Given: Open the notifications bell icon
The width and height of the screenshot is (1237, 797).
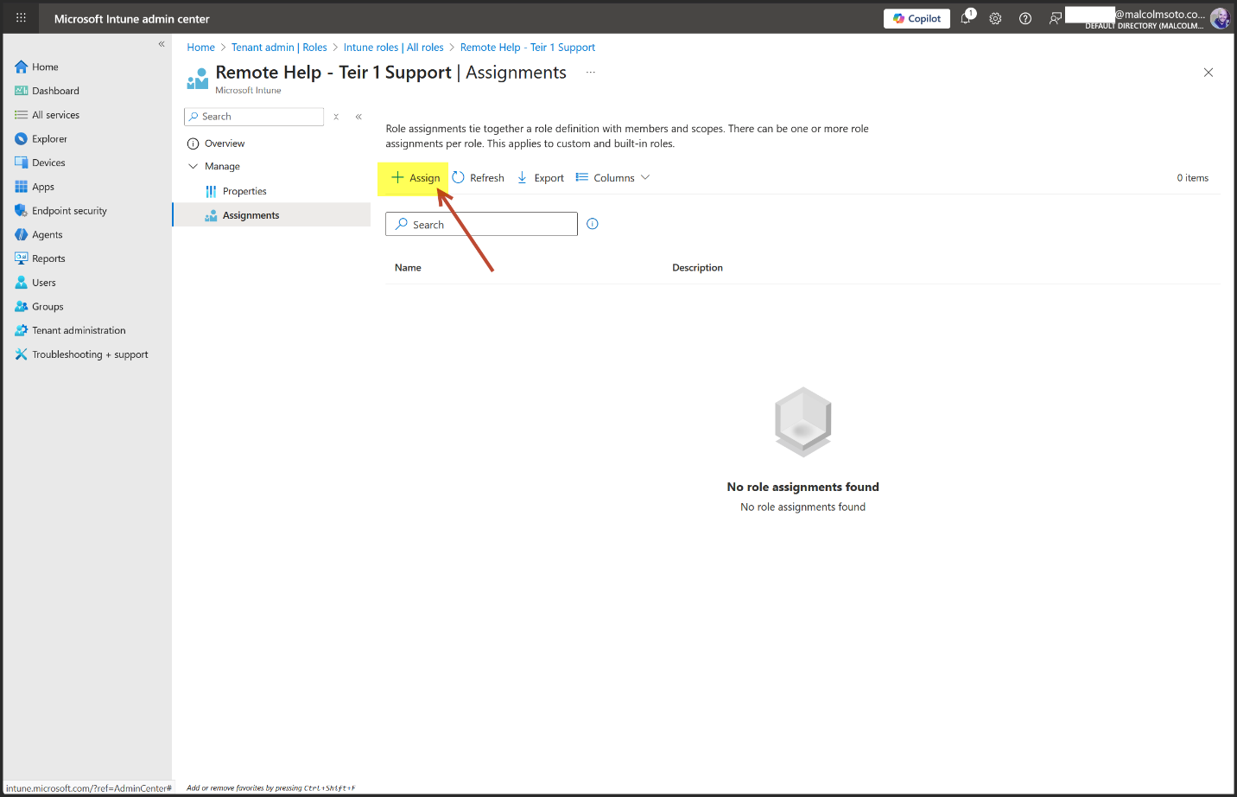Looking at the screenshot, I should [966, 18].
